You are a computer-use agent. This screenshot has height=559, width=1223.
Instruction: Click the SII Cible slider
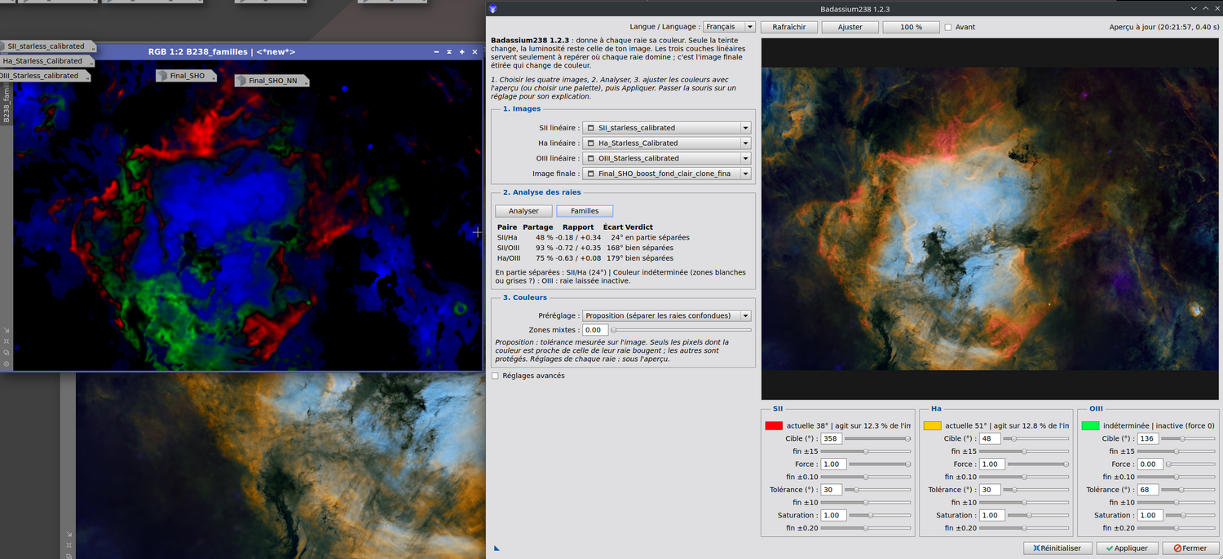tap(877, 438)
